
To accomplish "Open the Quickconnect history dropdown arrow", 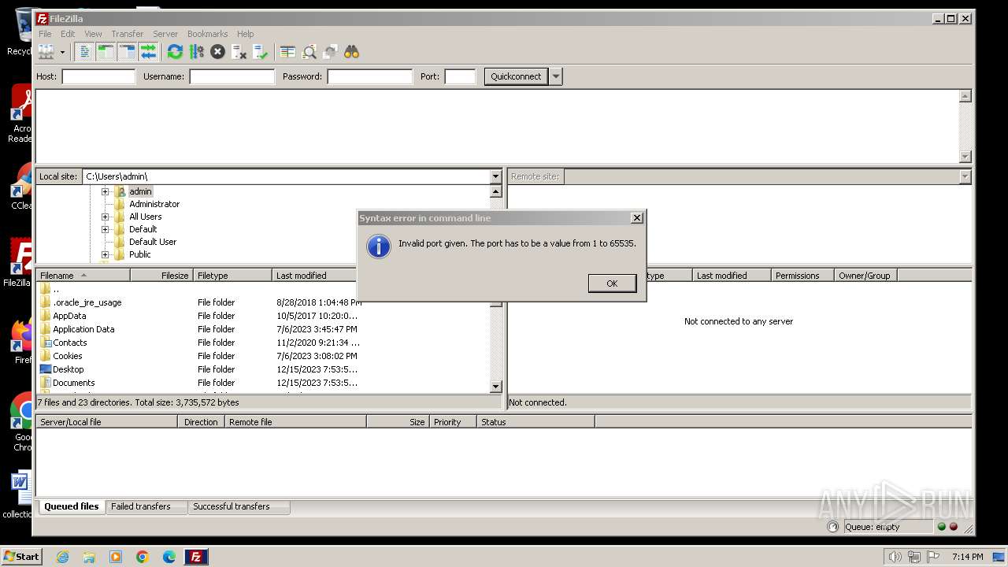I will point(556,76).
